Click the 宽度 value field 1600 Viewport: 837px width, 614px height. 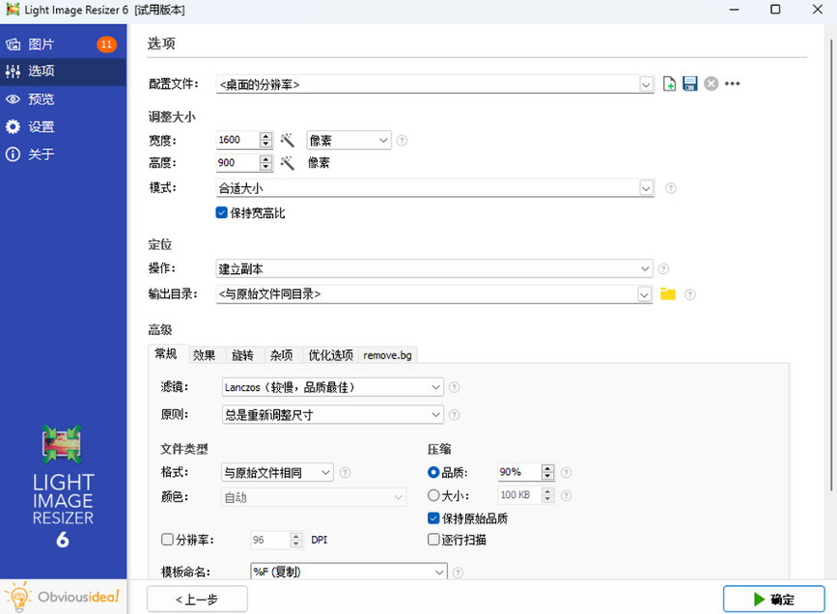(237, 140)
